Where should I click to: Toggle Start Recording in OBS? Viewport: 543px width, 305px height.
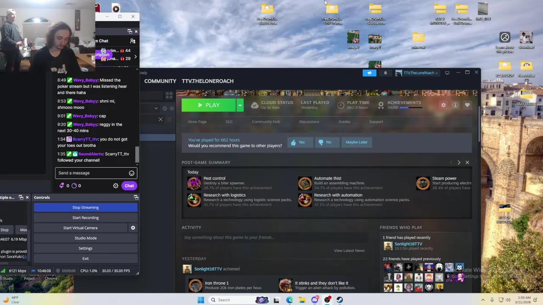click(85, 218)
